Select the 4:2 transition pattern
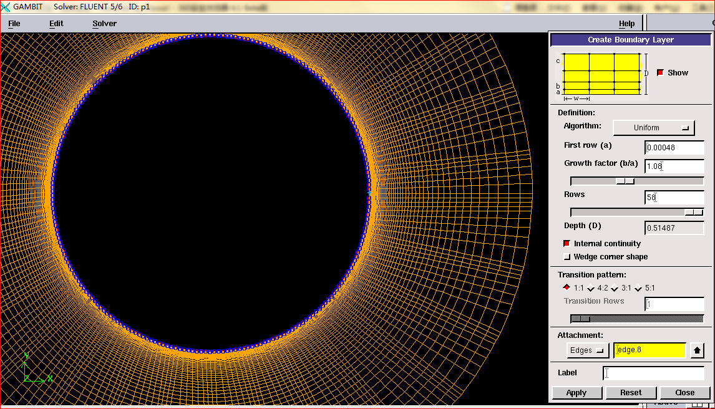 pos(591,288)
